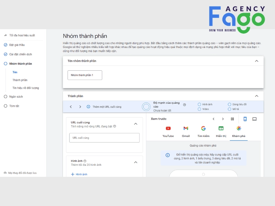The height and width of the screenshot is (206, 275).
Task: Collapse the URL cuối cùng card
Action: point(135,124)
